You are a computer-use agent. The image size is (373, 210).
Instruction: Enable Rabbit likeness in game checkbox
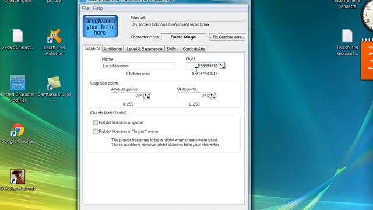tap(96, 123)
